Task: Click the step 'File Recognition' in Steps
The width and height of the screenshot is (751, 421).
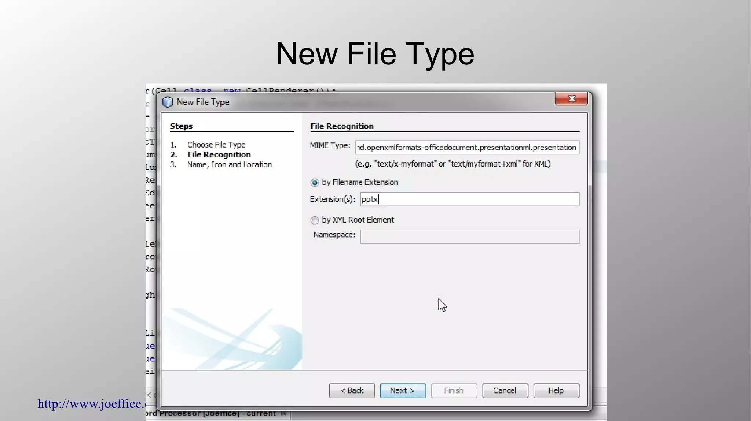Action: pyautogui.click(x=219, y=154)
